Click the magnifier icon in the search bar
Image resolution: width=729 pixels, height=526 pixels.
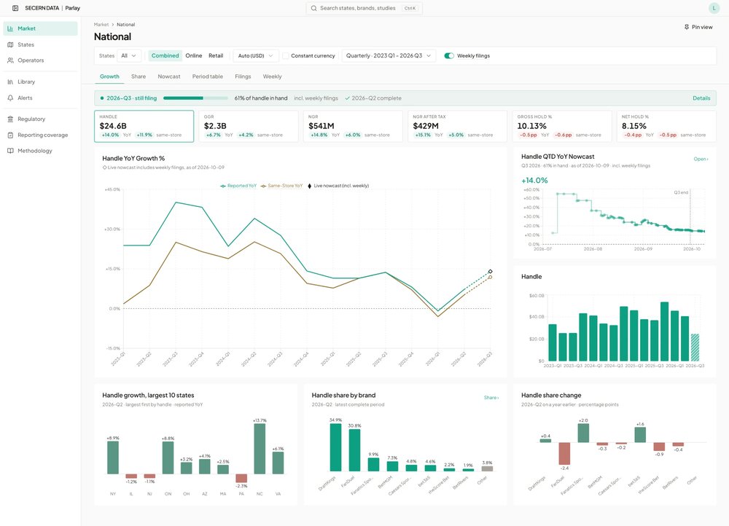pos(313,8)
